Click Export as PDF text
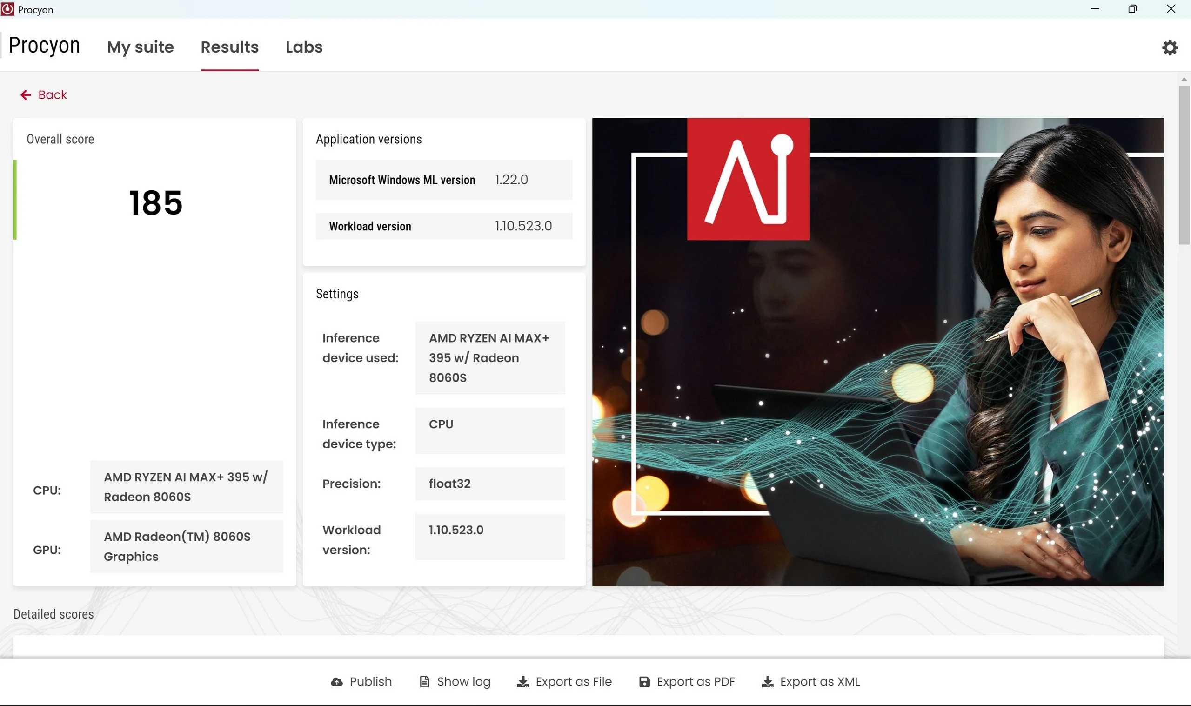Screen dimensions: 1191x706 pyautogui.click(x=696, y=682)
